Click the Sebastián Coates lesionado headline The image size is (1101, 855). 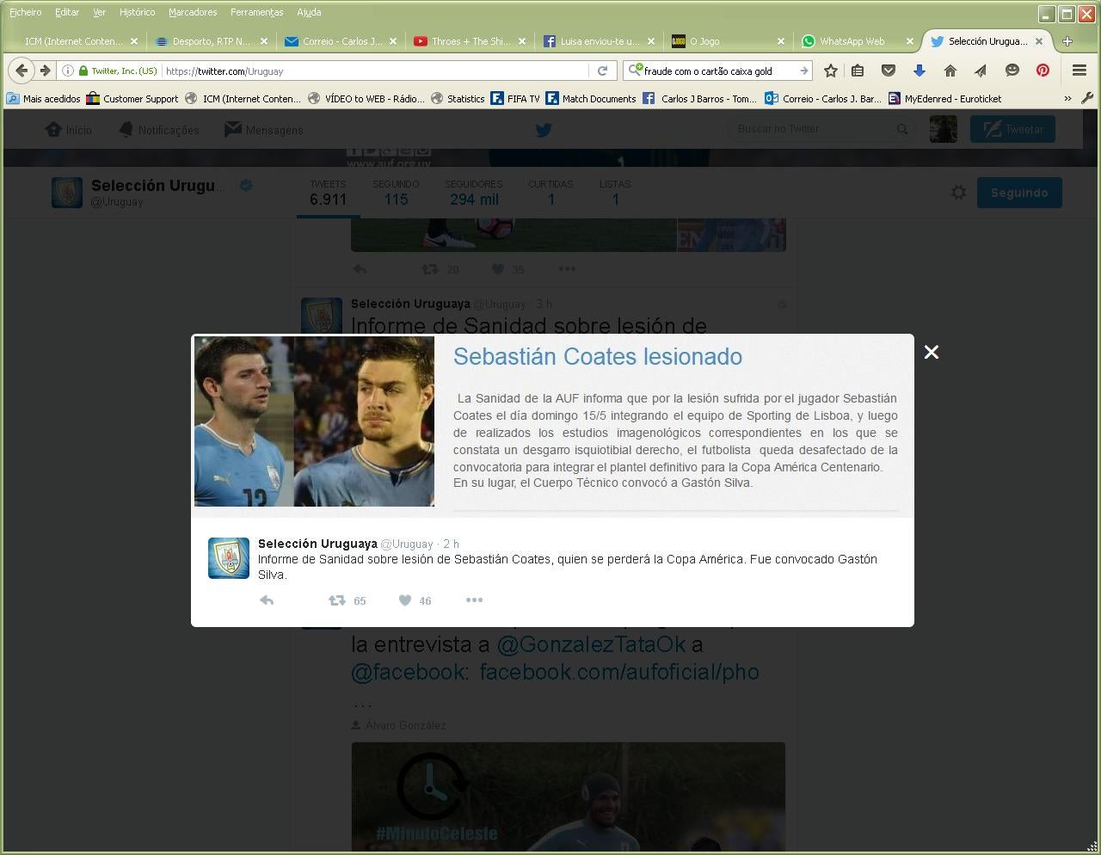(x=597, y=357)
